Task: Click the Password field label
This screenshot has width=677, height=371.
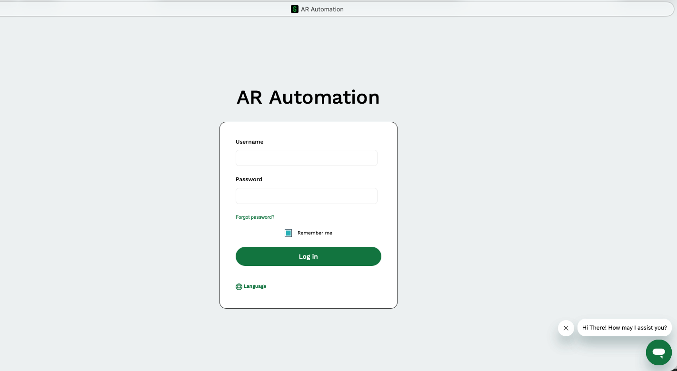Action: (x=249, y=179)
